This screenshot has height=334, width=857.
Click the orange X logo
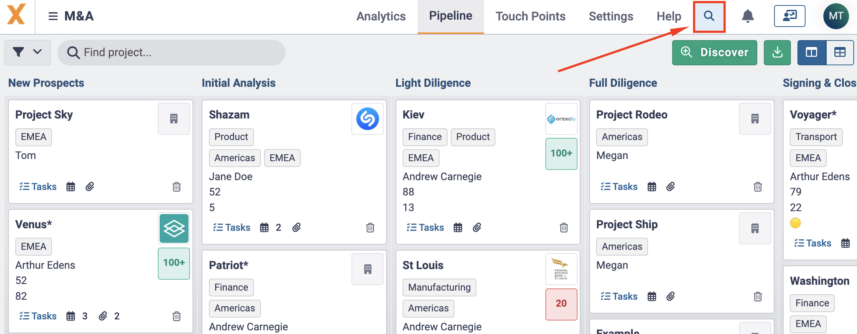click(16, 14)
